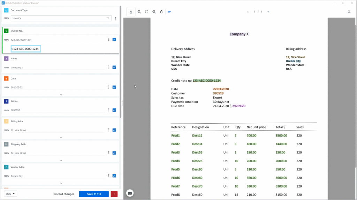
Task: Open the keyboard shortcuts button
Action: tap(130, 193)
